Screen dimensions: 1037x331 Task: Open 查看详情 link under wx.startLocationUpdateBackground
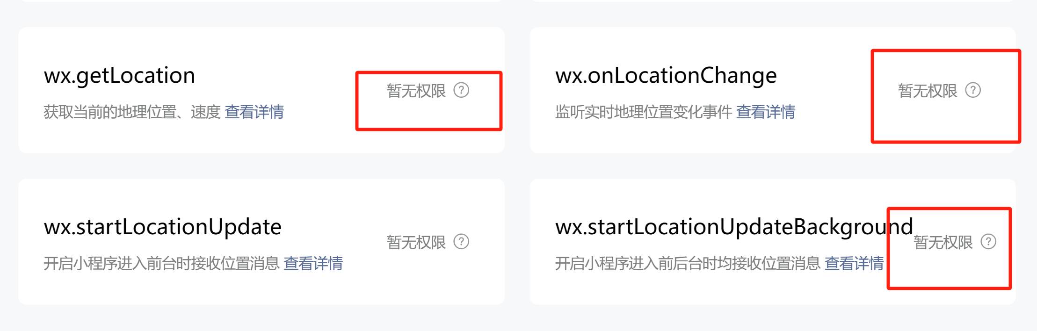(x=854, y=264)
